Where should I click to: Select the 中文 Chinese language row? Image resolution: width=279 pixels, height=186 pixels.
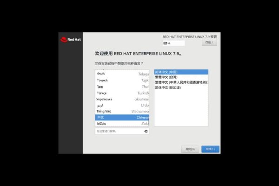122,118
